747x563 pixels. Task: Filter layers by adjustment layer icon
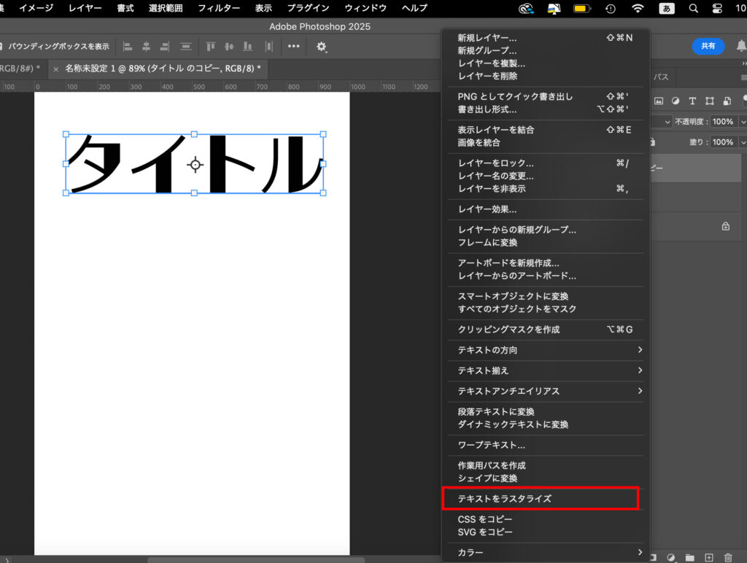[676, 101]
